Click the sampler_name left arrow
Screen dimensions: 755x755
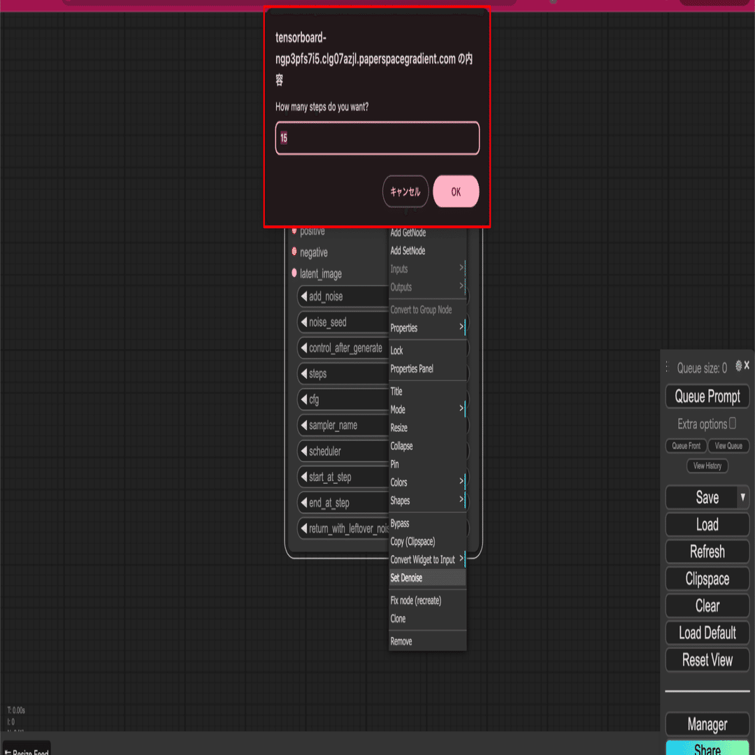(304, 425)
